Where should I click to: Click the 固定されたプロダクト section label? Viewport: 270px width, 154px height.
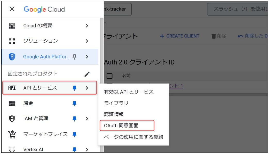[x=32, y=74]
